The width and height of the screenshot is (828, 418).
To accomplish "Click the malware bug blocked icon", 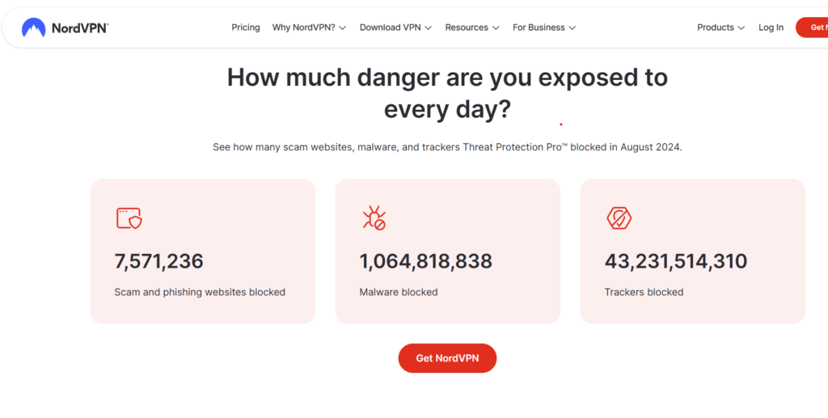I will pyautogui.click(x=374, y=218).
